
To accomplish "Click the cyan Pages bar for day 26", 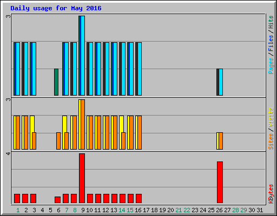I will [221, 82].
